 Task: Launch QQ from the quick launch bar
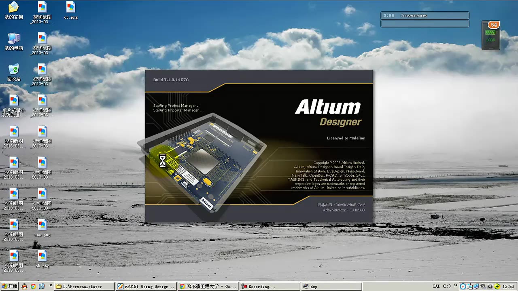[x=24, y=286]
